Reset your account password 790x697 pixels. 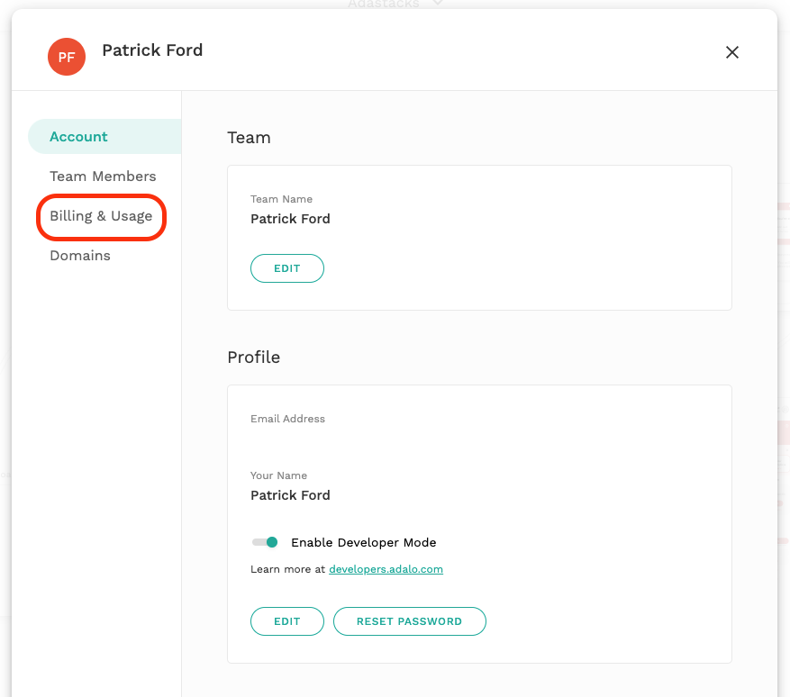point(410,620)
